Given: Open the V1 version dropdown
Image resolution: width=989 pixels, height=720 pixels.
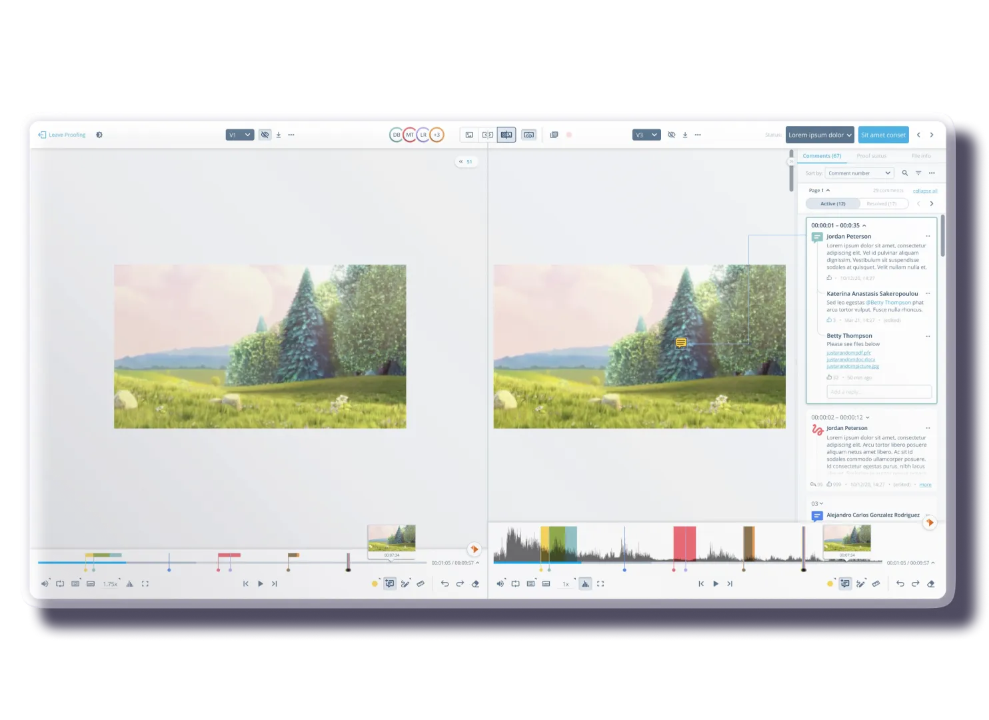Looking at the screenshot, I should click(239, 135).
